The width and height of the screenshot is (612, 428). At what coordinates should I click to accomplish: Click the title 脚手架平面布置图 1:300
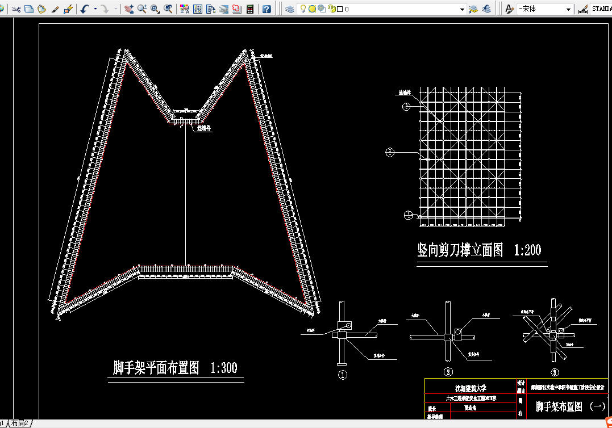tap(175, 368)
